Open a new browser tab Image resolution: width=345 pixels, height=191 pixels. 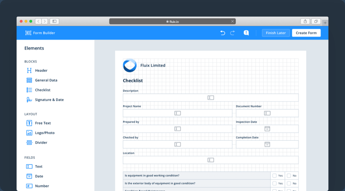click(325, 23)
